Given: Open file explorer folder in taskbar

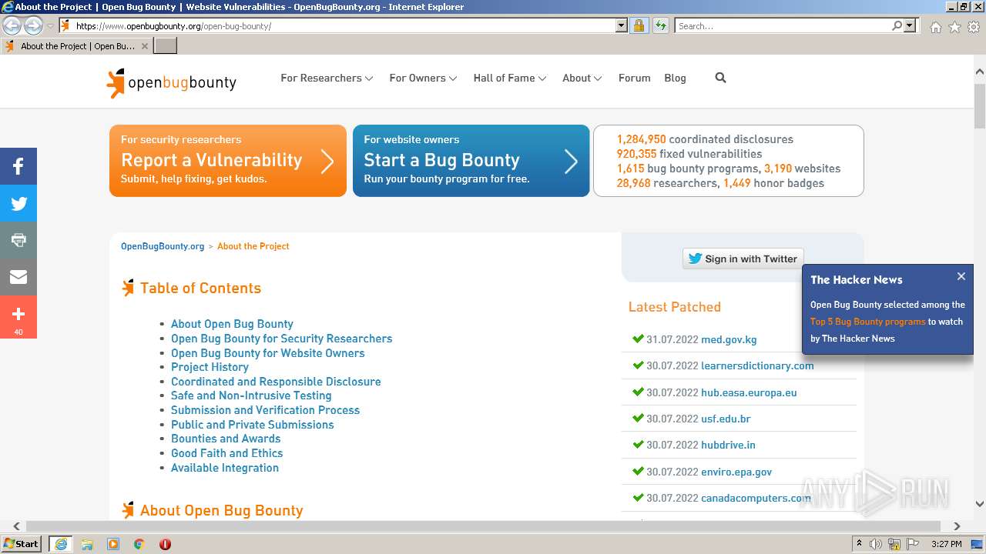Looking at the screenshot, I should pos(87,544).
